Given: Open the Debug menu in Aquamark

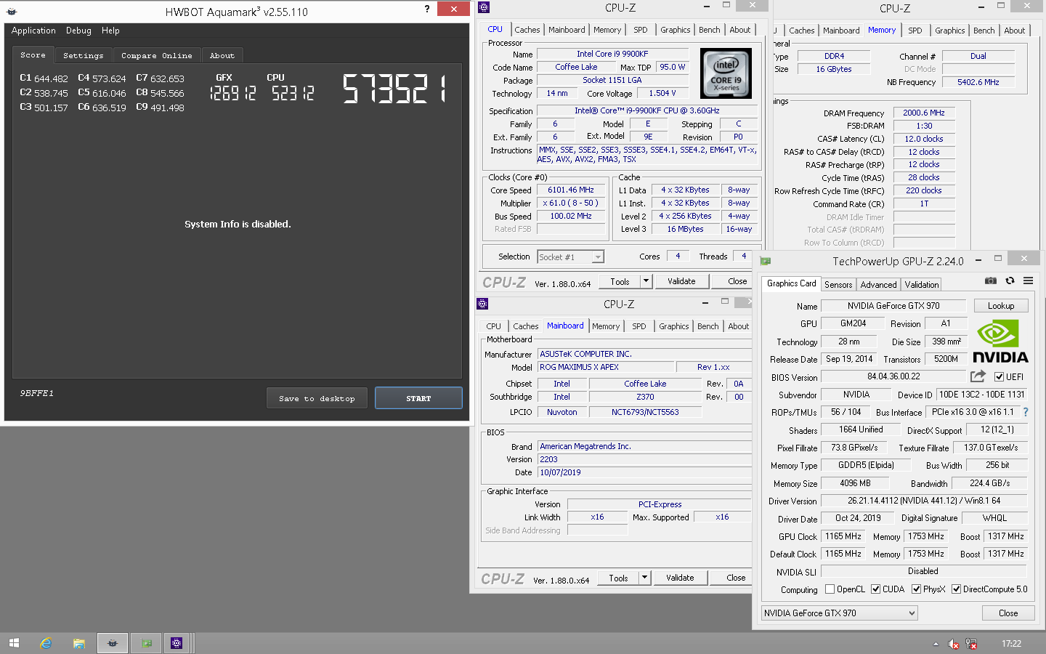Looking at the screenshot, I should [x=78, y=31].
